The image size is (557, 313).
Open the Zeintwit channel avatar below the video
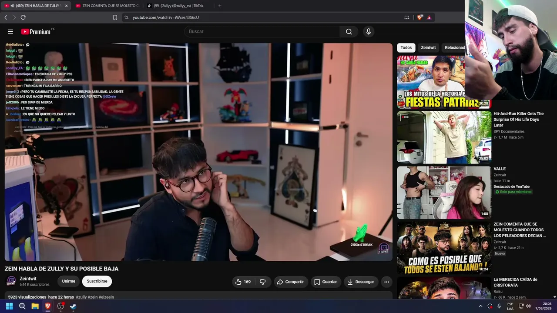coord(11,281)
